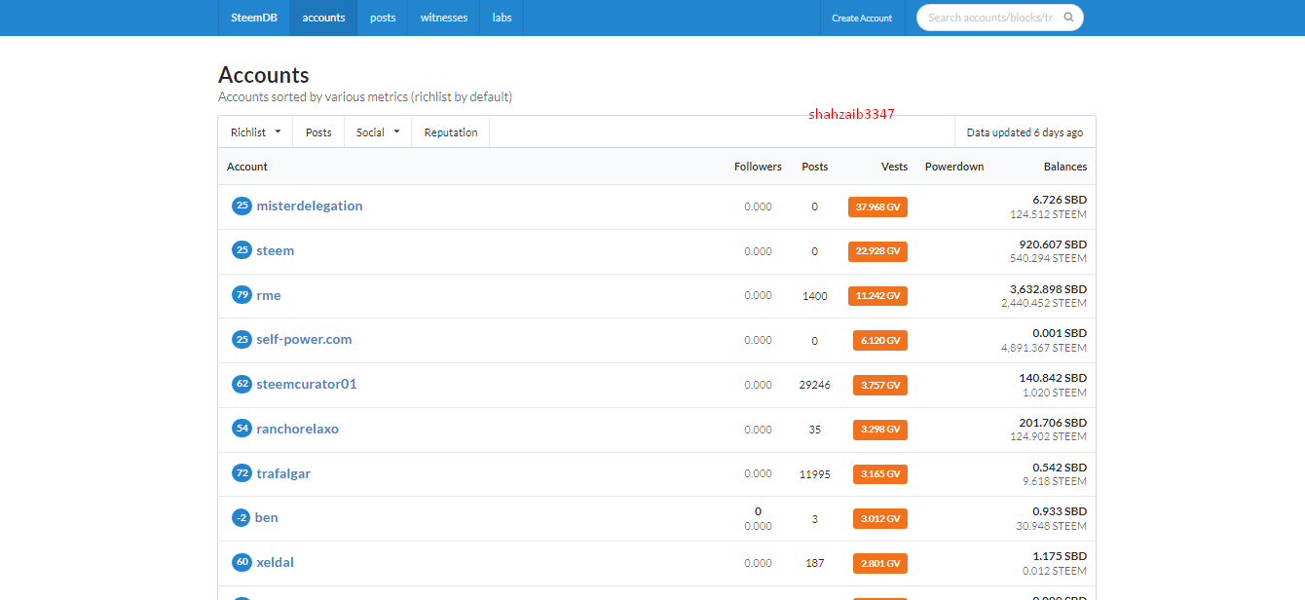
Task: Click reputation badge 54 beside ranchorelaxo
Action: (x=242, y=429)
